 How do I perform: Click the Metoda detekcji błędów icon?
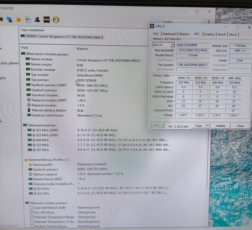(x=29, y=110)
